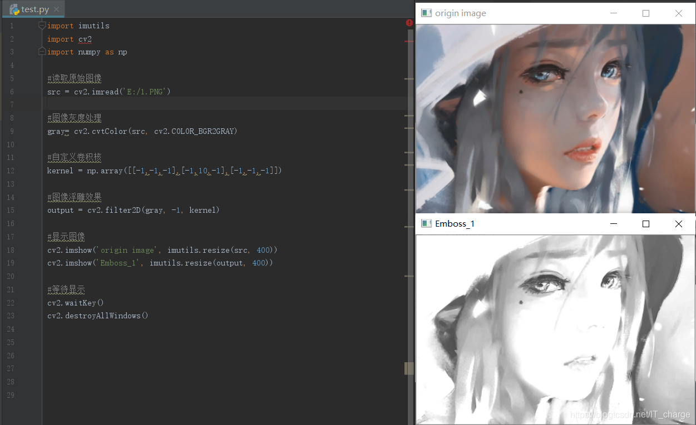The width and height of the screenshot is (696, 425).
Task: Click line number 12 in the gutter
Action: 11,171
